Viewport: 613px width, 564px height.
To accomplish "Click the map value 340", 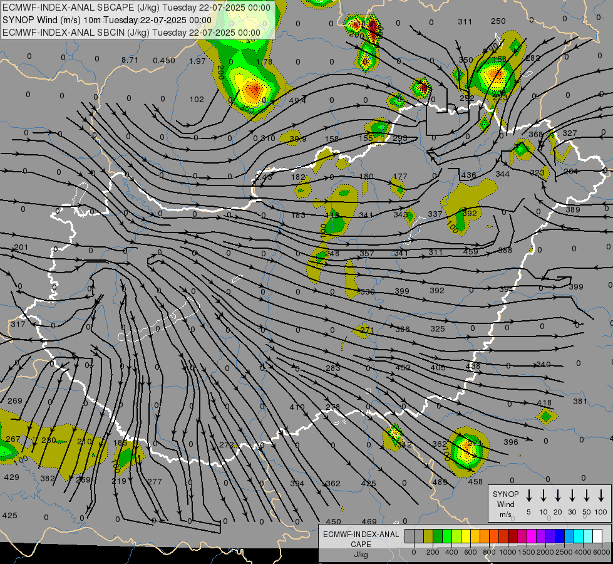I will [543, 364].
